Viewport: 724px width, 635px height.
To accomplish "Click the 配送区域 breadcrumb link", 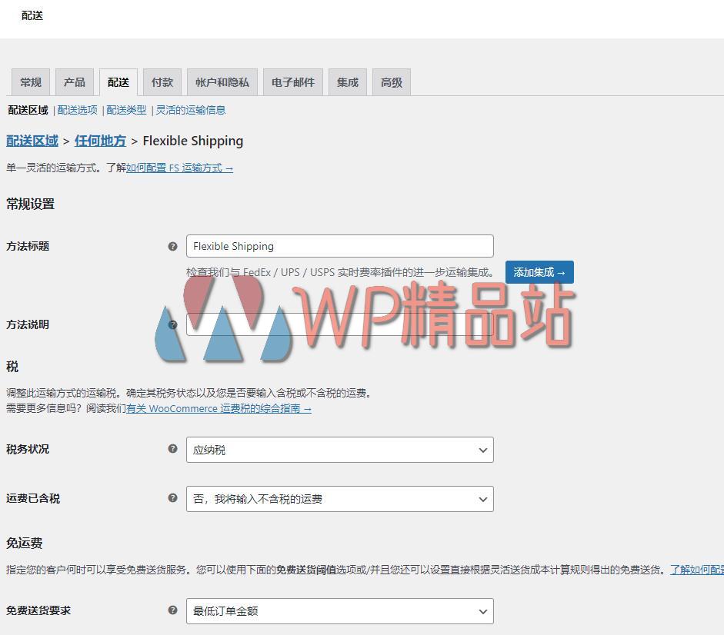I will pyautogui.click(x=32, y=141).
